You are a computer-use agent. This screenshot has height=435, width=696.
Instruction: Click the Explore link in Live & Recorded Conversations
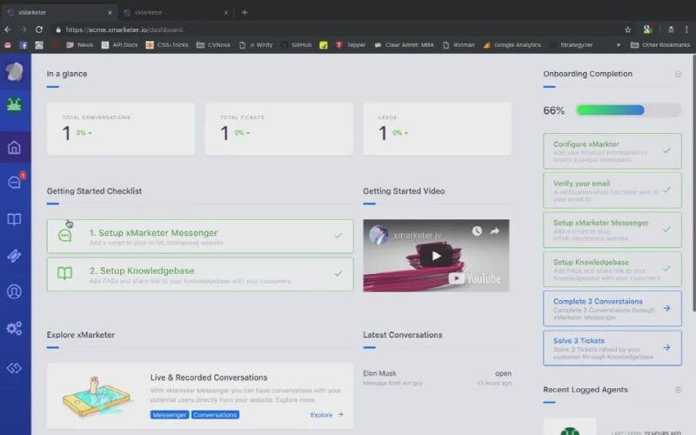(x=327, y=415)
